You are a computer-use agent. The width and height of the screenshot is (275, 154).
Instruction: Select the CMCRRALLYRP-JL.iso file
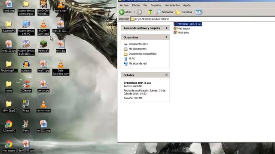click(188, 24)
